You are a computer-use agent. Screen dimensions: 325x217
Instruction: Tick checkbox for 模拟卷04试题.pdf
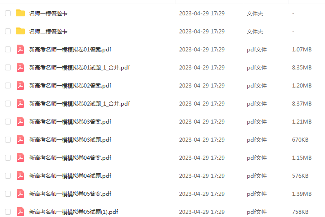coord(8,175)
